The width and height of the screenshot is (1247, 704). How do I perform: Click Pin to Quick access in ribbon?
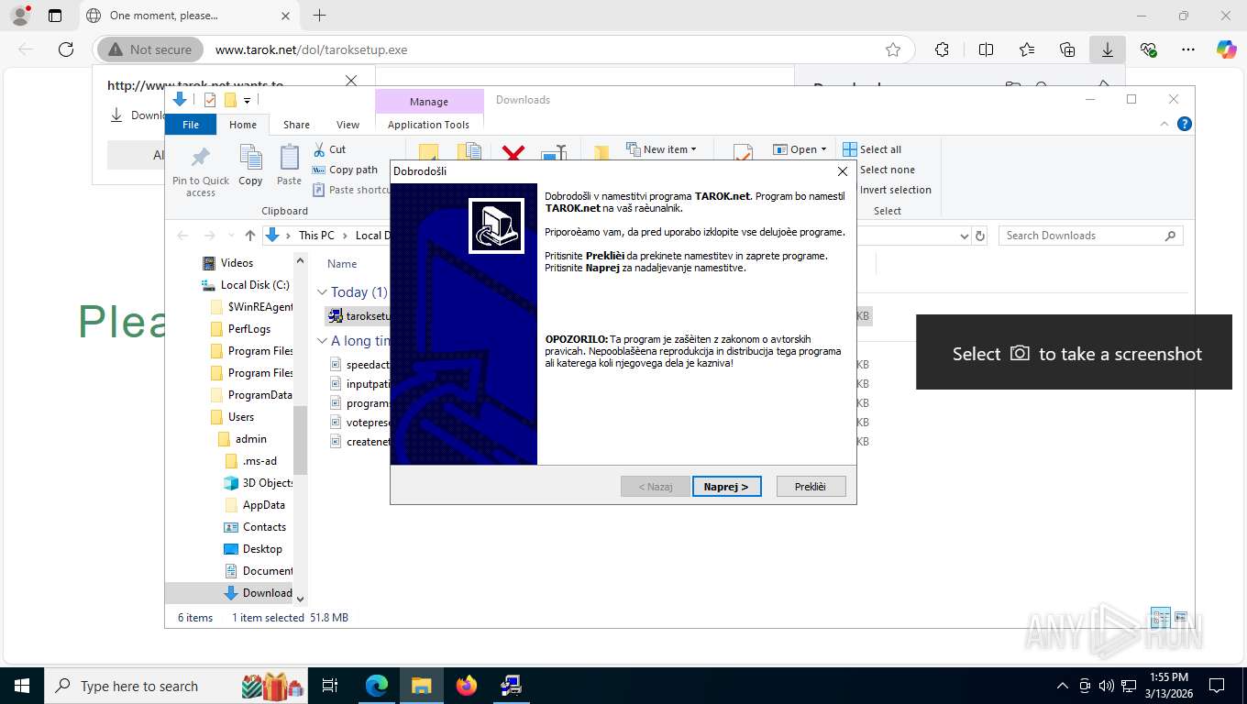pos(201,170)
